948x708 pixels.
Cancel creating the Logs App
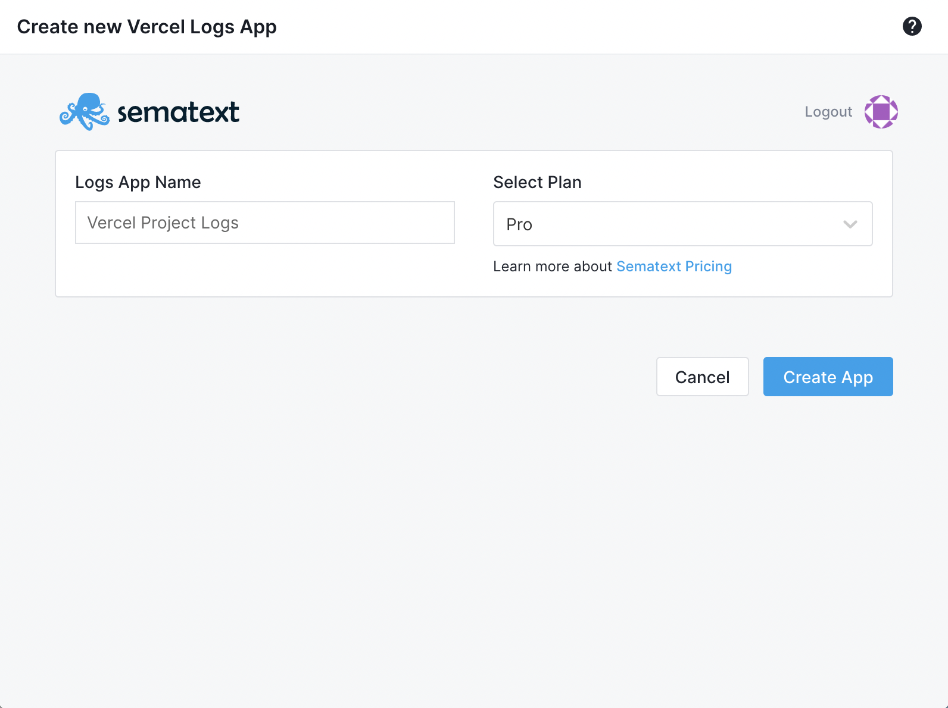pyautogui.click(x=703, y=377)
